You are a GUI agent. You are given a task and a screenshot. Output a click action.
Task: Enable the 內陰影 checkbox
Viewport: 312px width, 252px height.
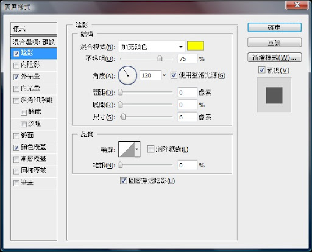point(16,65)
